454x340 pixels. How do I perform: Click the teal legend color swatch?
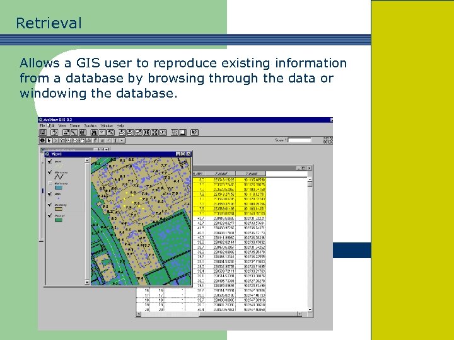pyautogui.click(x=59, y=188)
